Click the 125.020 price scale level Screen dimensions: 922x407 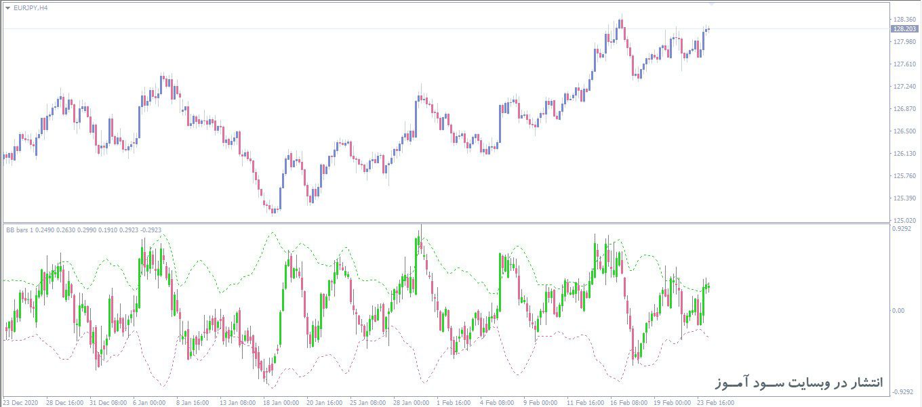click(x=905, y=220)
